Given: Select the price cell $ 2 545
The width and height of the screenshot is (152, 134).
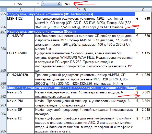Looking at the screenshot, I should coord(143,112).
